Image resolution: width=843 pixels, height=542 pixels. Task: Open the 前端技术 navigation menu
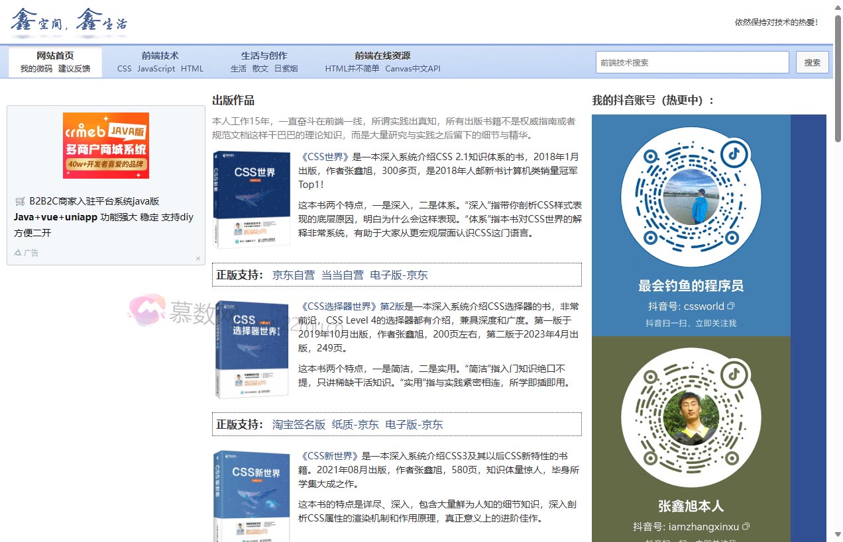tap(160, 56)
